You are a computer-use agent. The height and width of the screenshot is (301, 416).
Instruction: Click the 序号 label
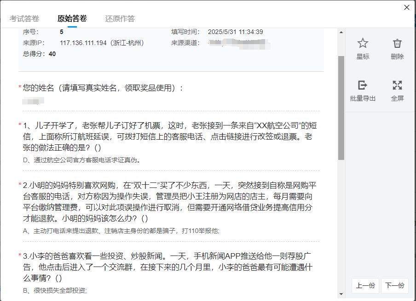(31, 32)
